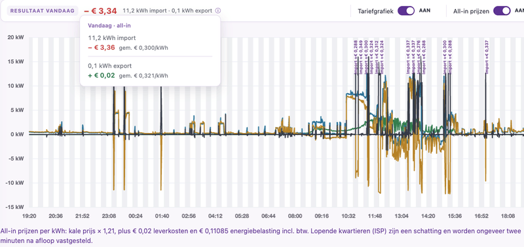524x247 pixels.
Task: Click the 'Import = € 0,349' chart marker
Action: pos(361,56)
